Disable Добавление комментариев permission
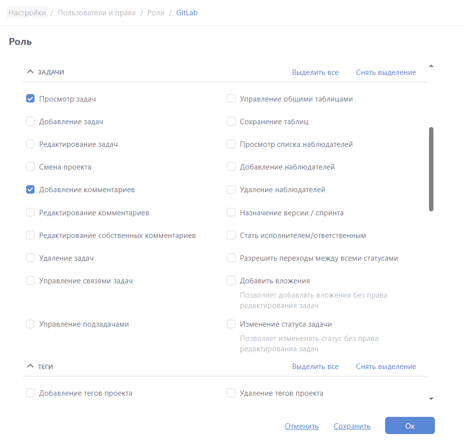This screenshot has height=440, width=465. [30, 190]
